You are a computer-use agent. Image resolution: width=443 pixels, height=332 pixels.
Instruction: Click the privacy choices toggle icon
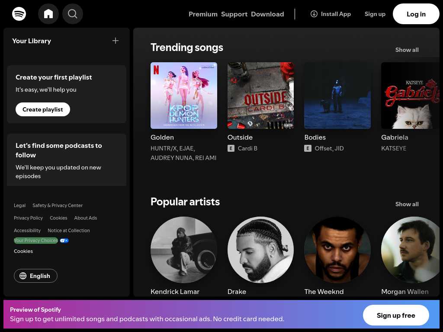point(64,240)
